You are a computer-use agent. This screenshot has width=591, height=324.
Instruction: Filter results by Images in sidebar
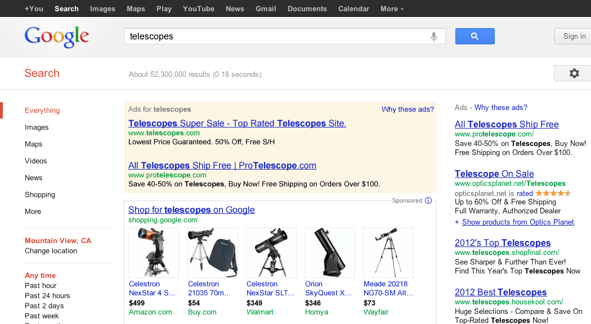pyautogui.click(x=37, y=127)
